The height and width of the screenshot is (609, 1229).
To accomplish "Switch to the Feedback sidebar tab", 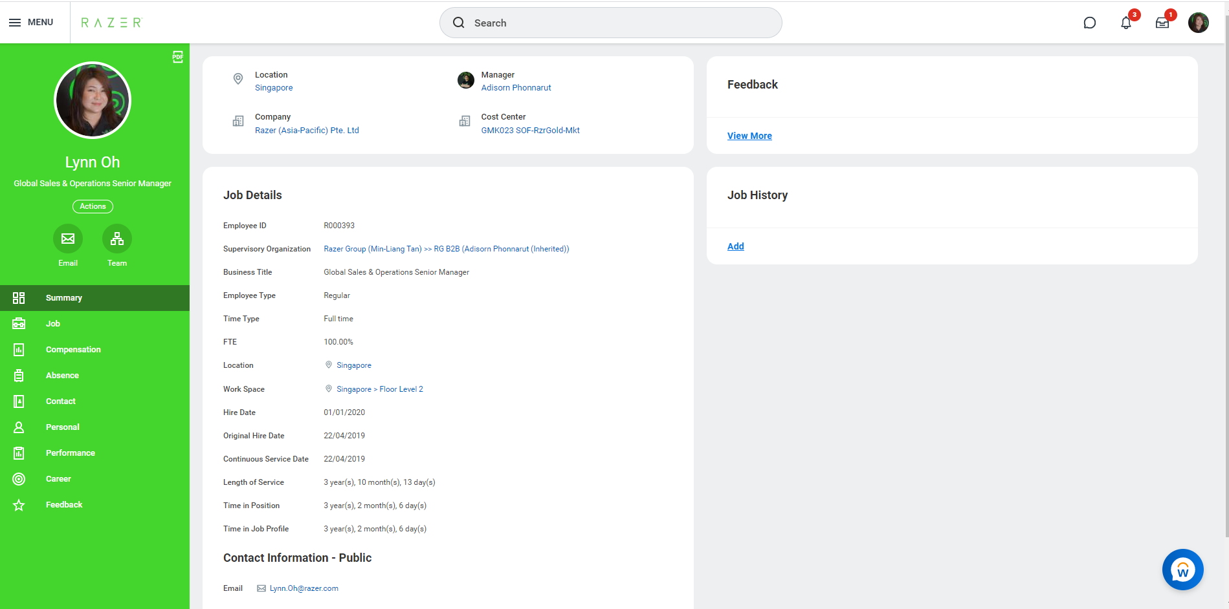I will (x=94, y=505).
